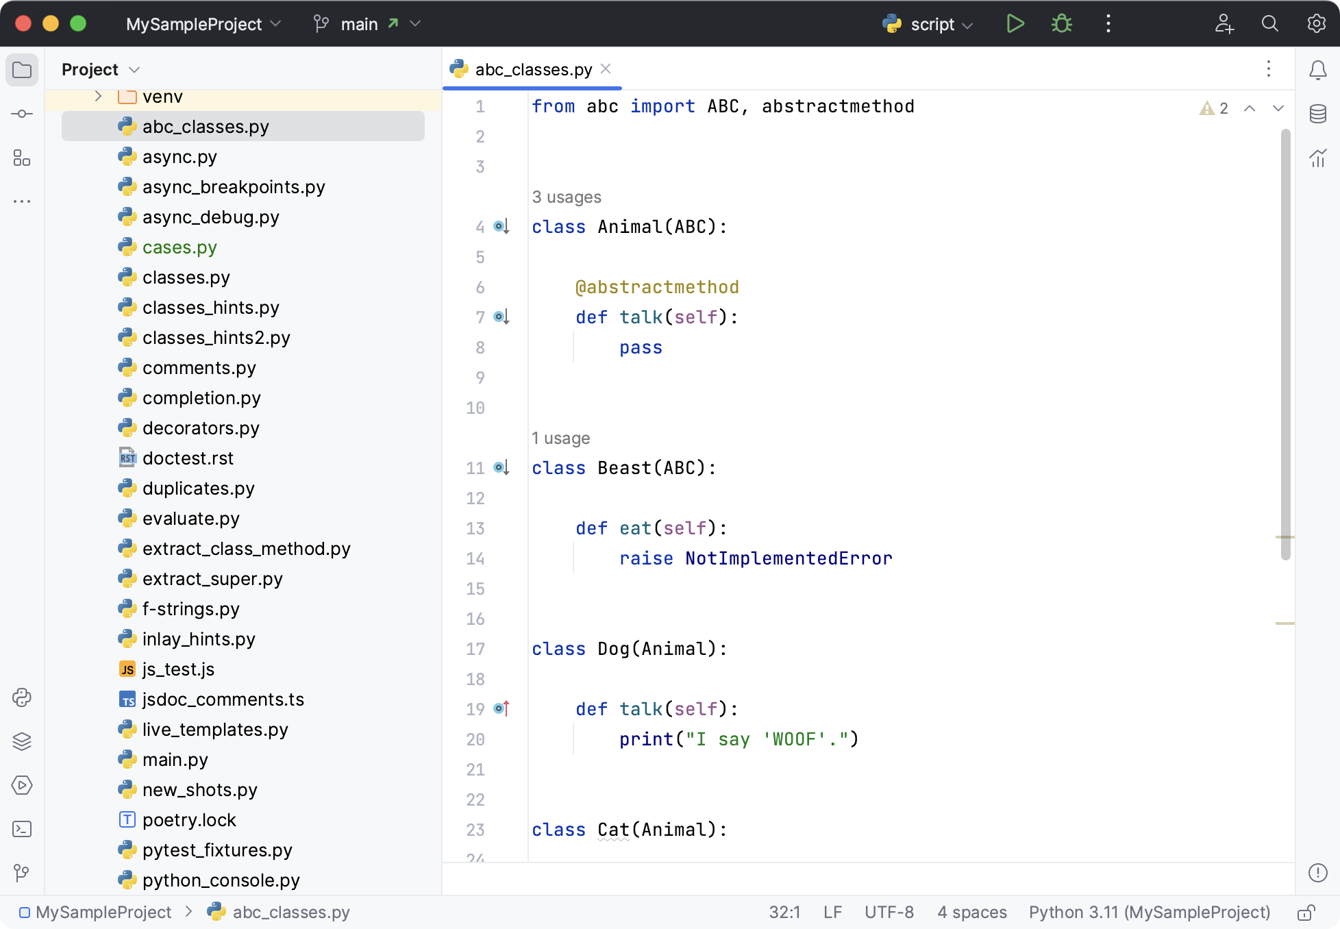Image resolution: width=1340 pixels, height=929 pixels.
Task: Expand the main branch dropdown
Action: 415,23
